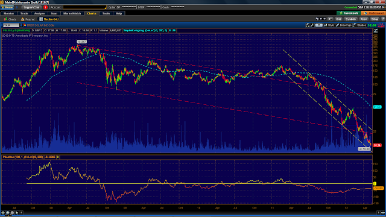Click the Setup button

(x=375, y=19)
